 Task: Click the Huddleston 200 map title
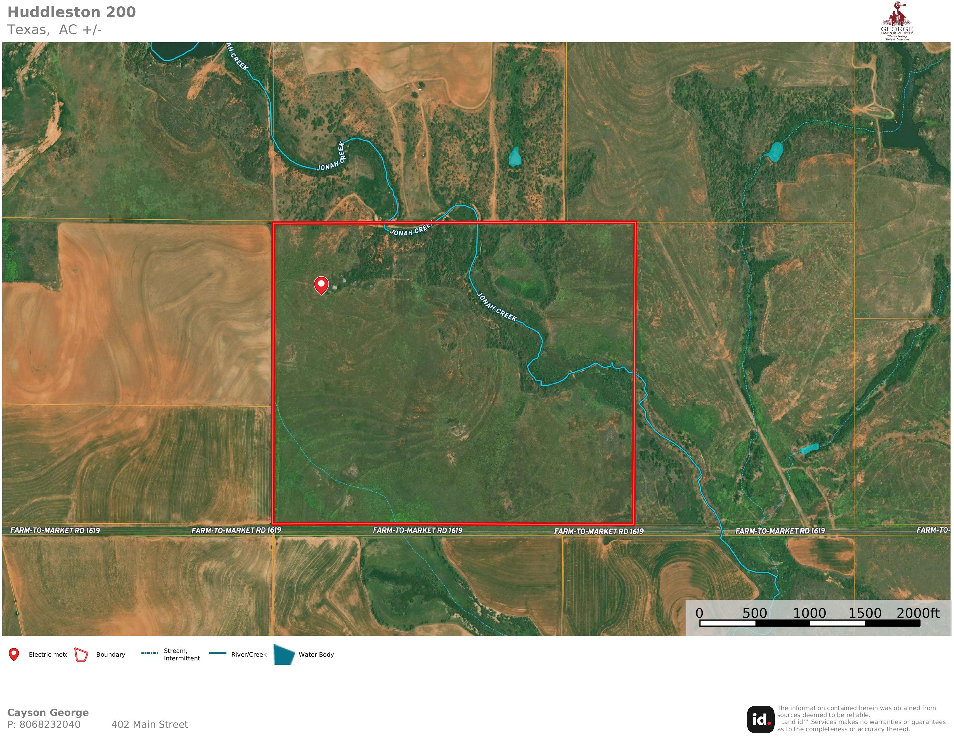(72, 12)
